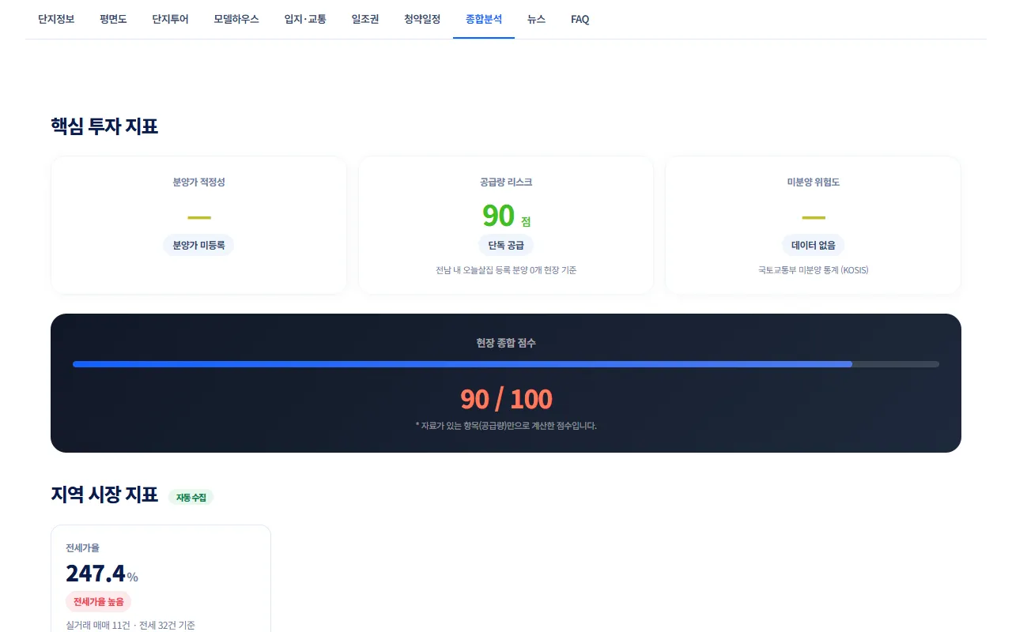
Task: Click the green 90 점 score
Action: (x=506, y=216)
